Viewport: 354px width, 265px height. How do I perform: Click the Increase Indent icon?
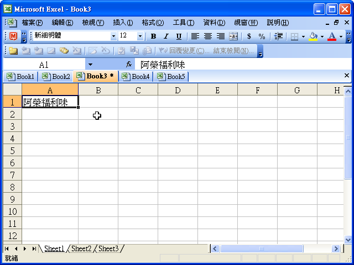pos(278,36)
